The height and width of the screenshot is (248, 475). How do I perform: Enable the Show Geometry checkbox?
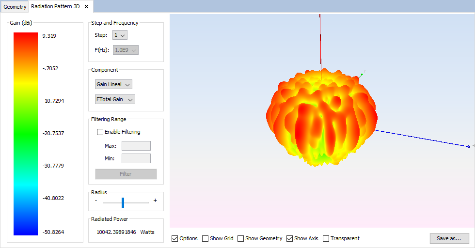coord(241,238)
